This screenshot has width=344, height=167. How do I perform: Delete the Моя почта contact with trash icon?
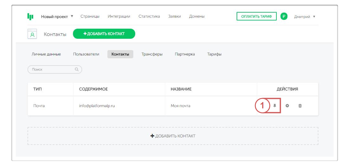click(x=300, y=106)
